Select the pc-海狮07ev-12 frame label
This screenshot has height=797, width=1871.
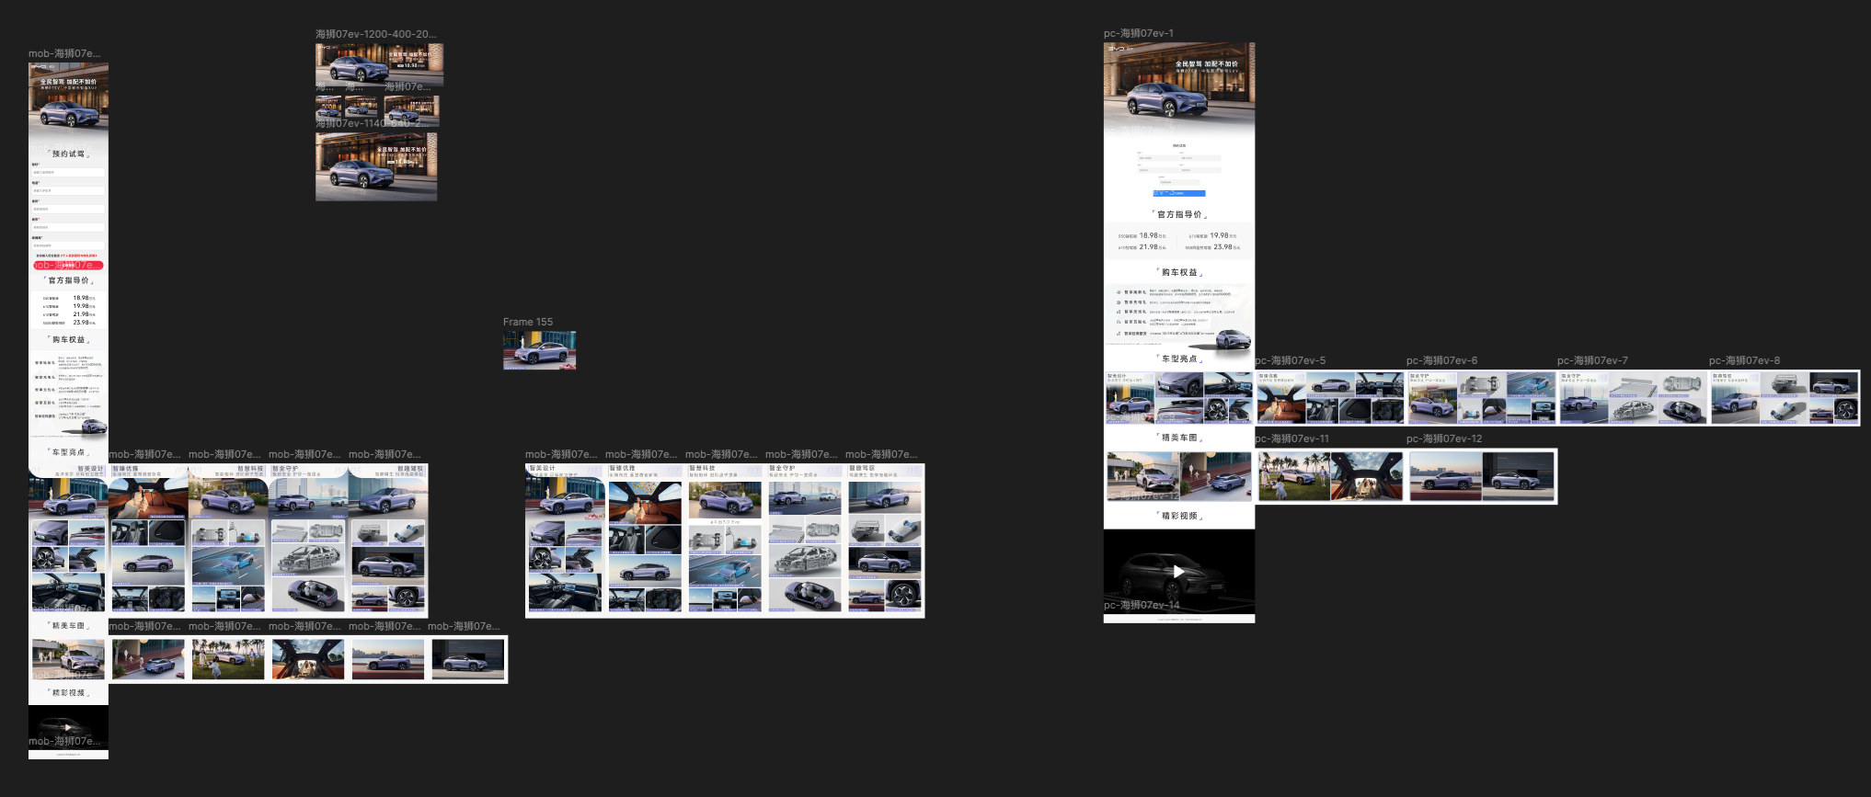(1444, 438)
